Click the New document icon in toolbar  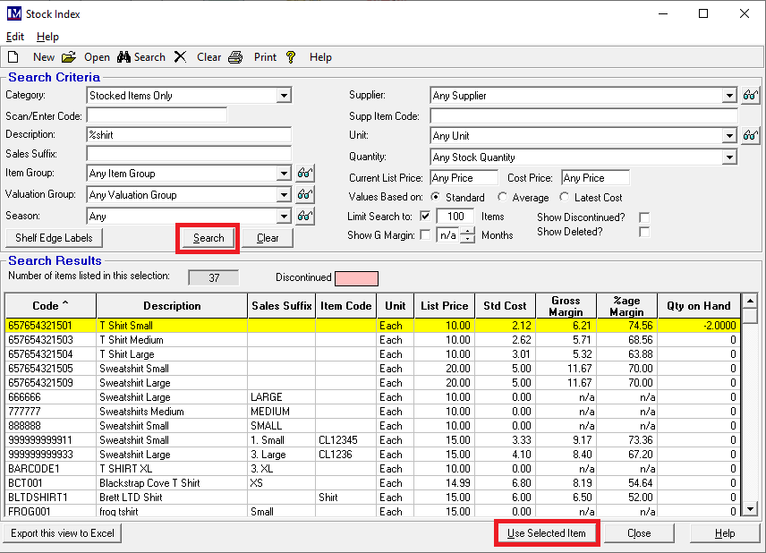point(13,57)
